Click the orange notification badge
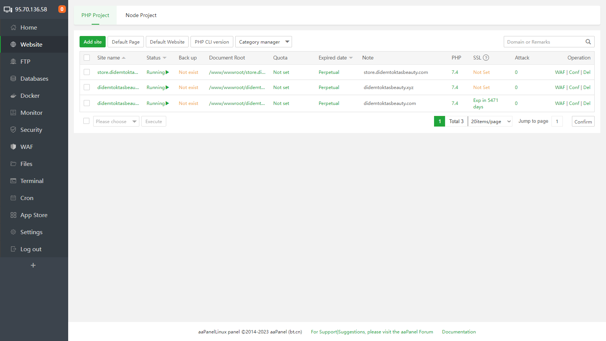The height and width of the screenshot is (341, 606). pyautogui.click(x=62, y=9)
